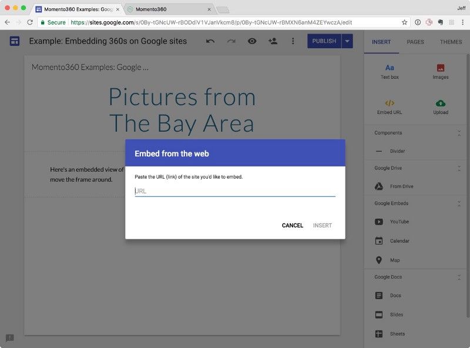Viewport: 470px width, 348px height.
Task: Collapse the Google Embeds section
Action: click(459, 204)
